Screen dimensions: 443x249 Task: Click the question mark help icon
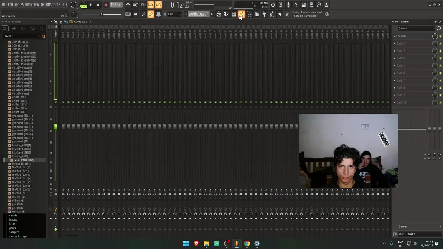tap(296, 5)
